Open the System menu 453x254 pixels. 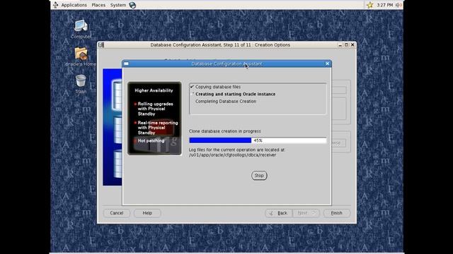pos(118,5)
